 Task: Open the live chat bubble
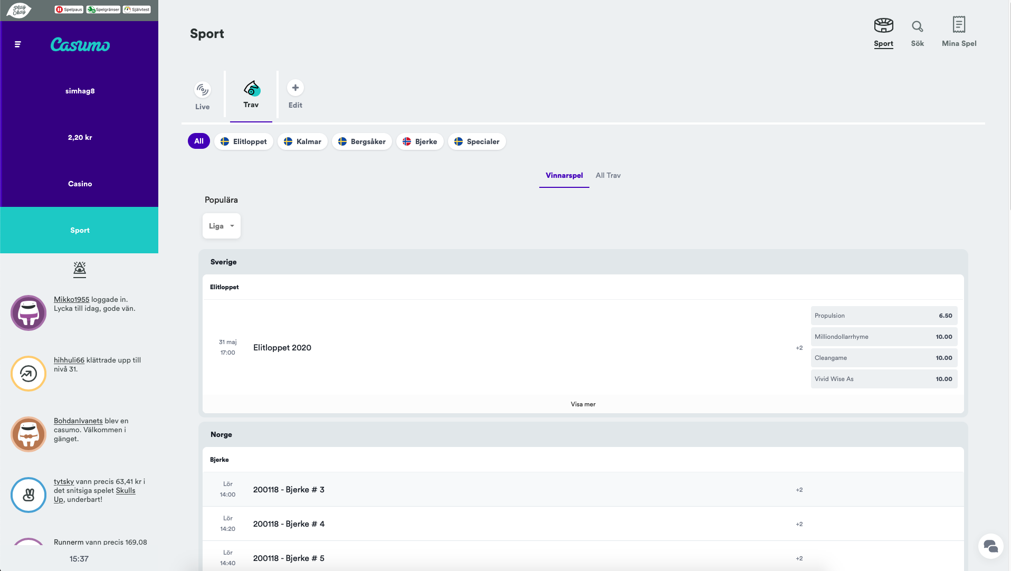pos(990,546)
